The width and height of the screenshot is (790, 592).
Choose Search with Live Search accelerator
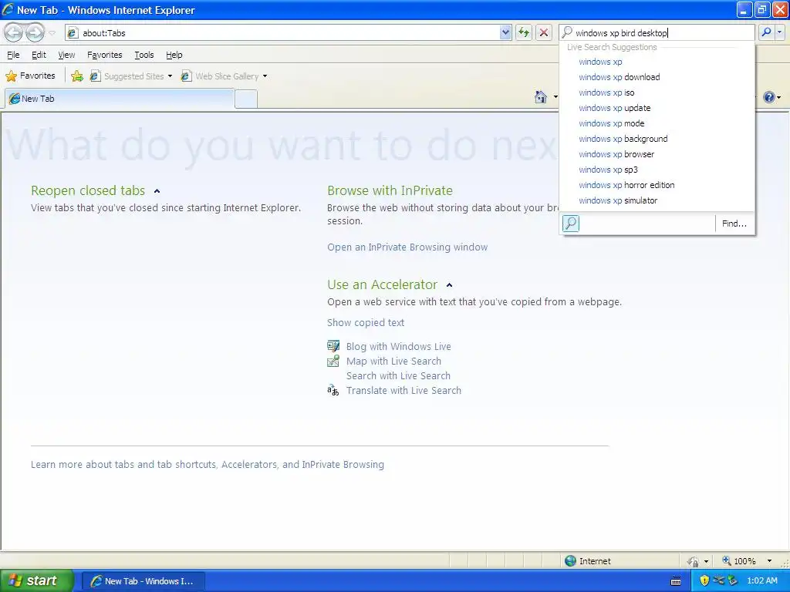(398, 375)
